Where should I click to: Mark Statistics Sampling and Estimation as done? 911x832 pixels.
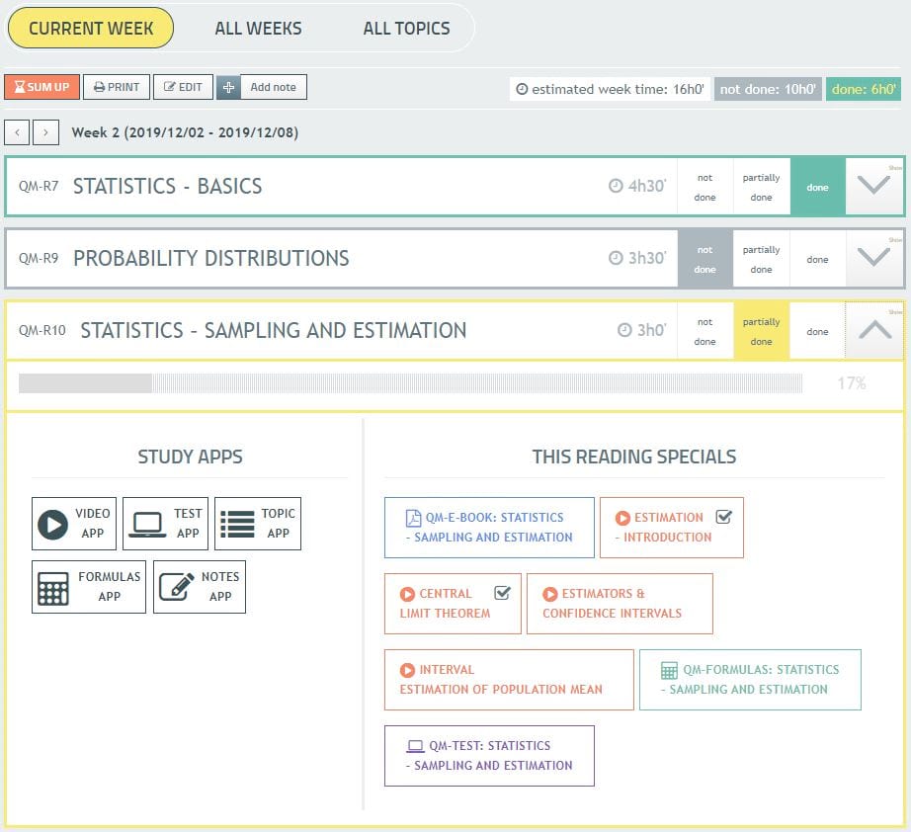(x=817, y=331)
